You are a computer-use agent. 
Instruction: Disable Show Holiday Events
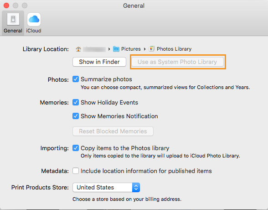coord(76,102)
